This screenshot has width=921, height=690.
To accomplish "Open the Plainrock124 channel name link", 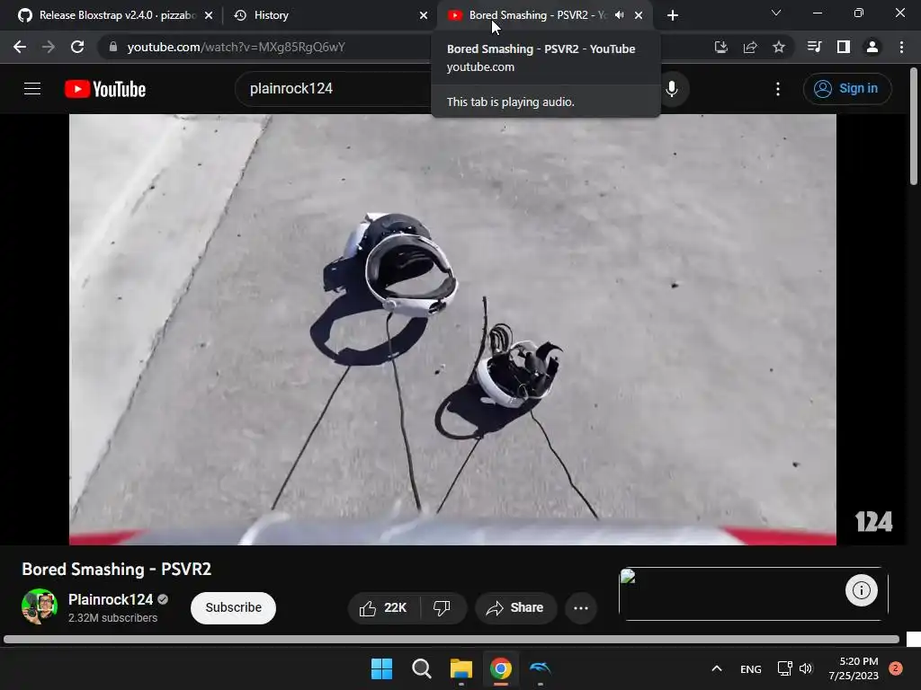I will 111,599.
